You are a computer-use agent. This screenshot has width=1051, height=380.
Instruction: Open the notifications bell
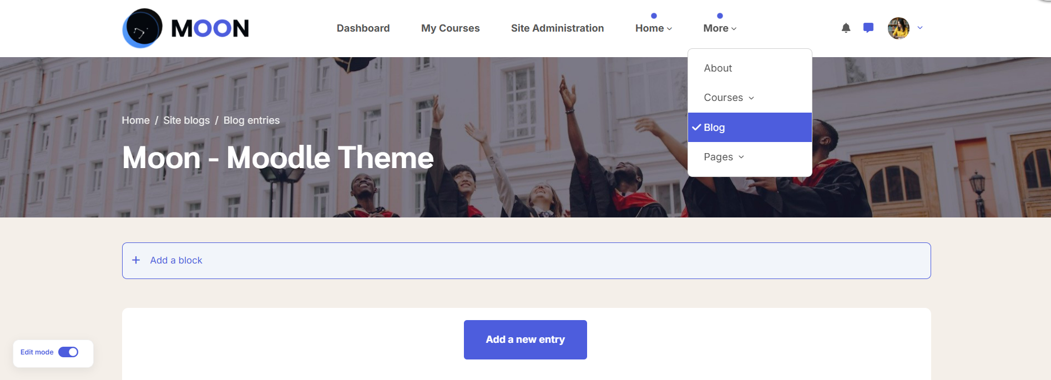point(846,28)
